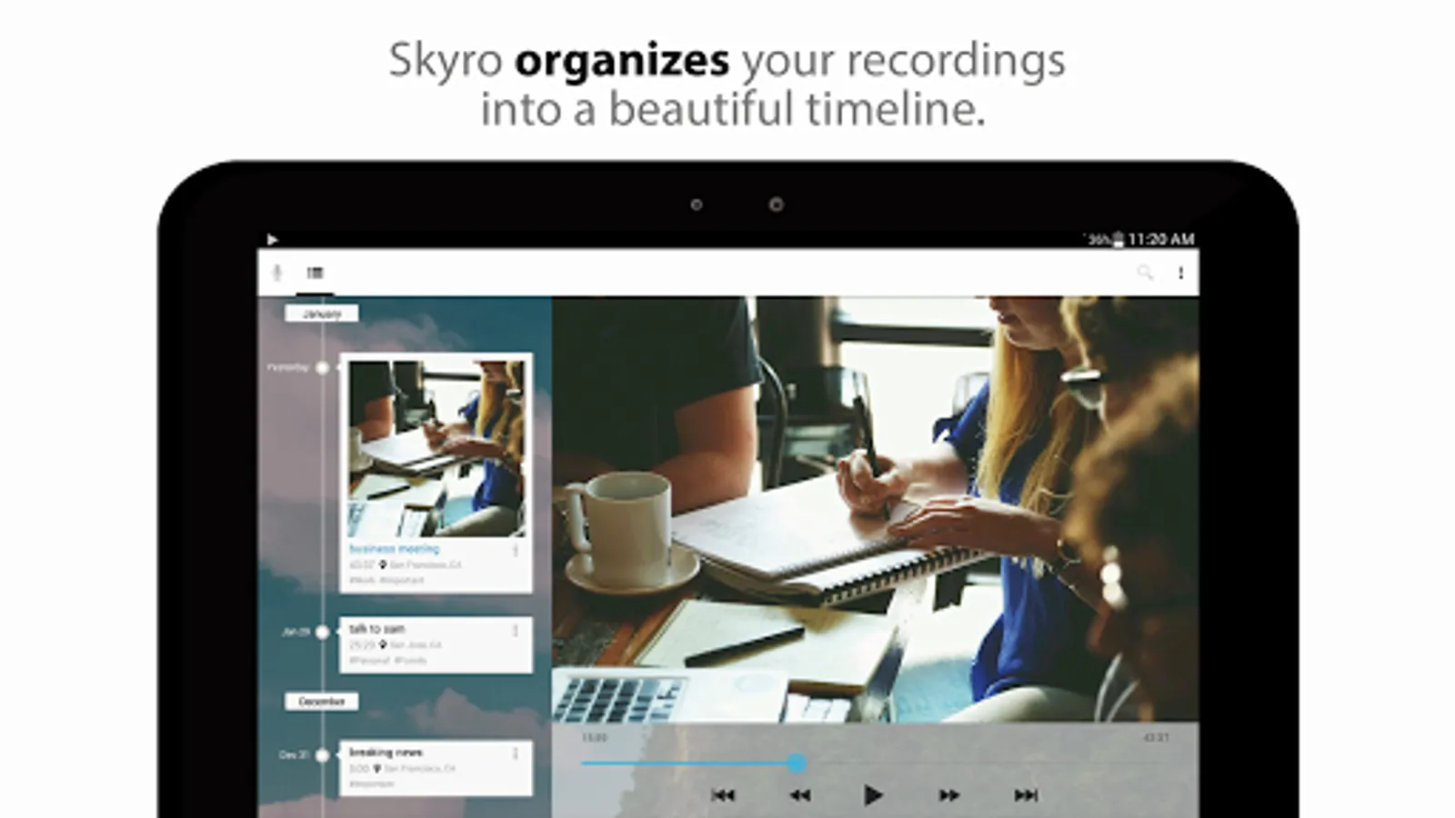Screen dimensions: 1455x818
Task: Fast forward the current recording
Action: [949, 795]
